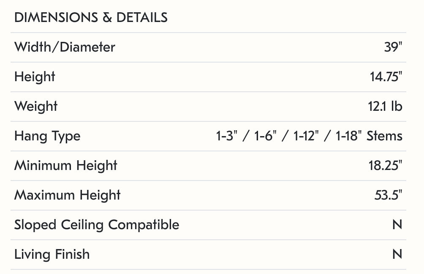Click the N value for Living Finish

tap(397, 254)
